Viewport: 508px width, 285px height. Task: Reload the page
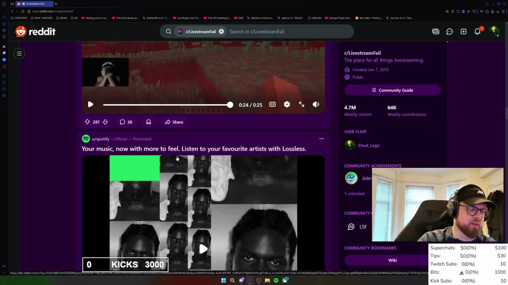click(23, 11)
